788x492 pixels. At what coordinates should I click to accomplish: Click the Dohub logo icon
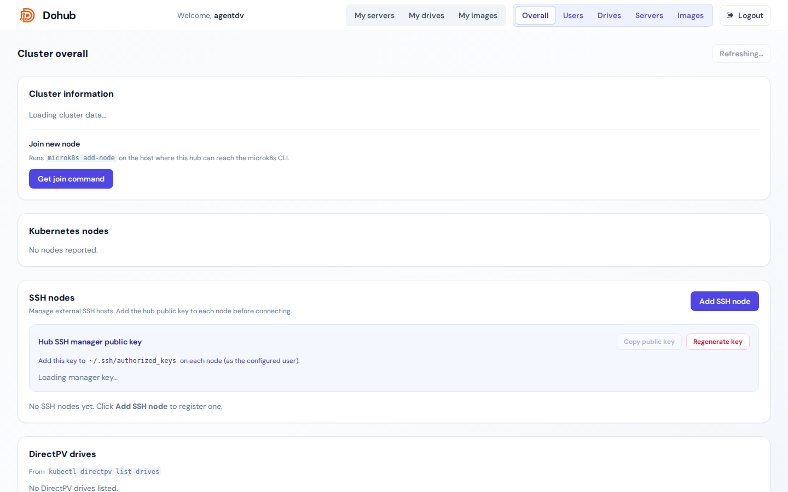[27, 15]
